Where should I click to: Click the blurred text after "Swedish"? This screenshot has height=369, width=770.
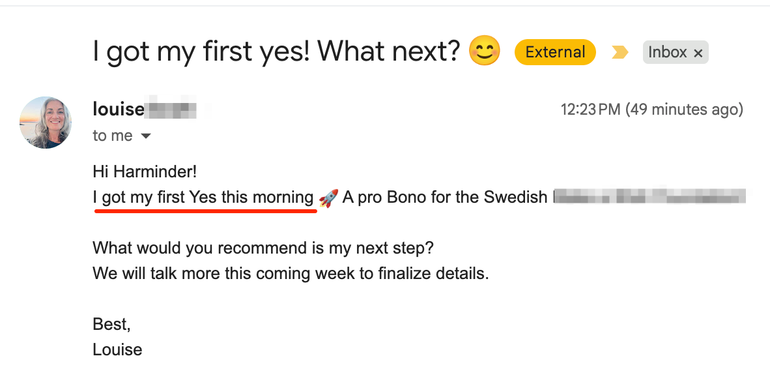coord(649,196)
